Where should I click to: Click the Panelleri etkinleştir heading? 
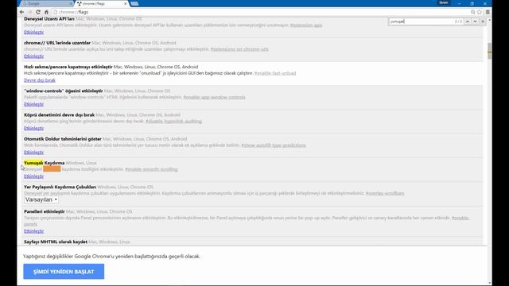pos(45,211)
